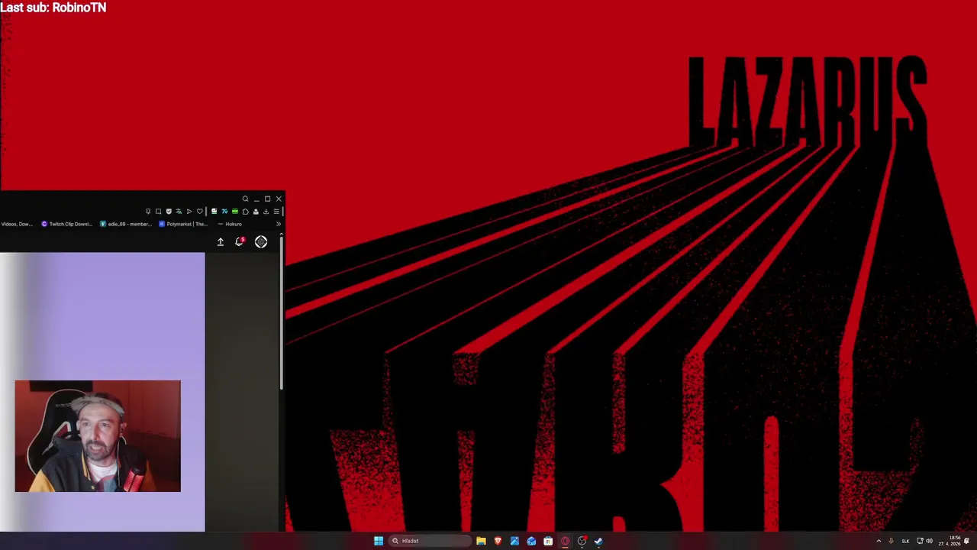Image resolution: width=977 pixels, height=550 pixels.
Task: Take a snapshot with the browser capture icon
Action: pos(158,212)
